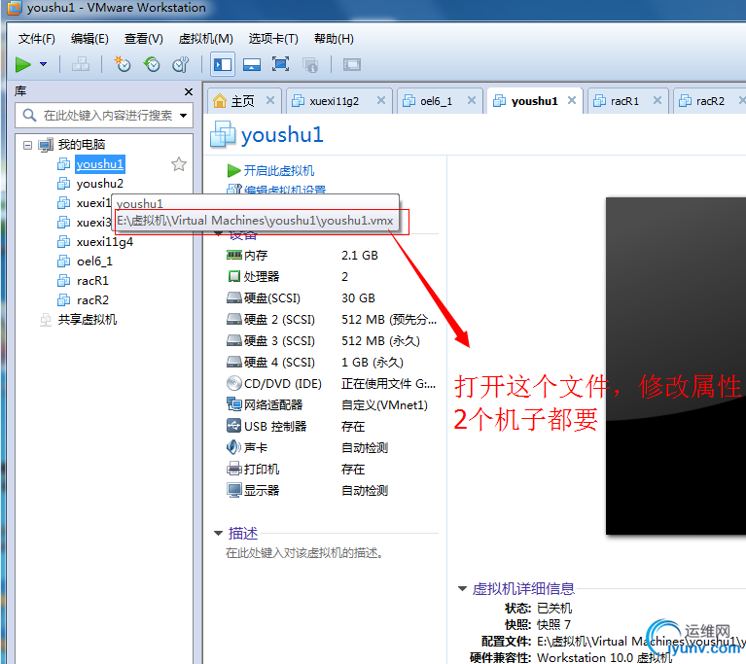Collapse the 我的电脑 tree node

click(x=27, y=145)
